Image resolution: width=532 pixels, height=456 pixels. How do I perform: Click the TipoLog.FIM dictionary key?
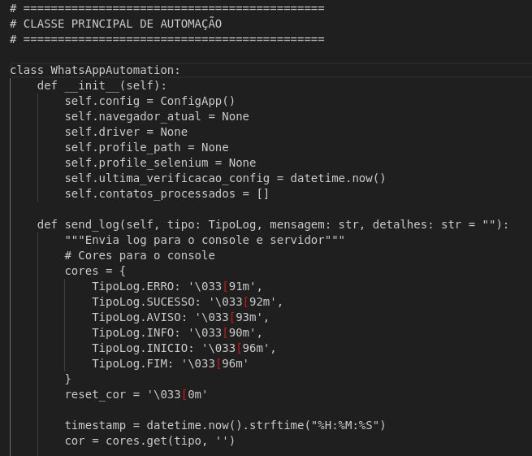tap(126, 363)
